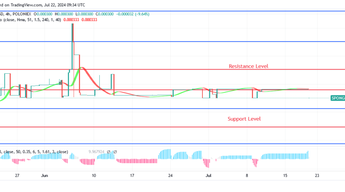Click the 'Jun' label on time axis

pyautogui.click(x=44, y=175)
